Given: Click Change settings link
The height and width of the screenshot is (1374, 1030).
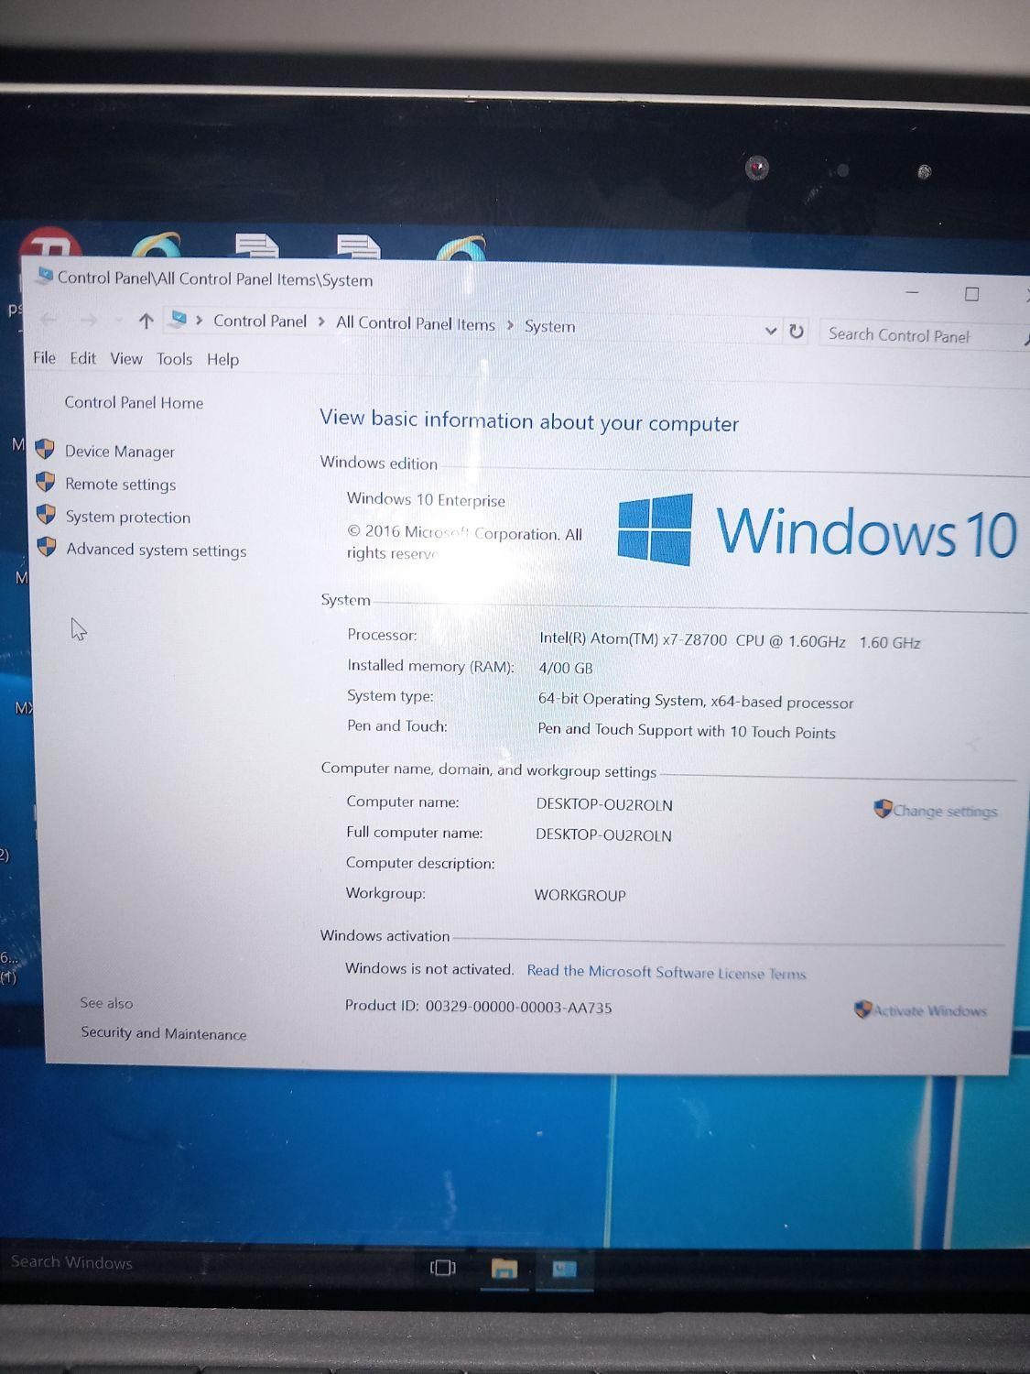Looking at the screenshot, I should (x=945, y=811).
